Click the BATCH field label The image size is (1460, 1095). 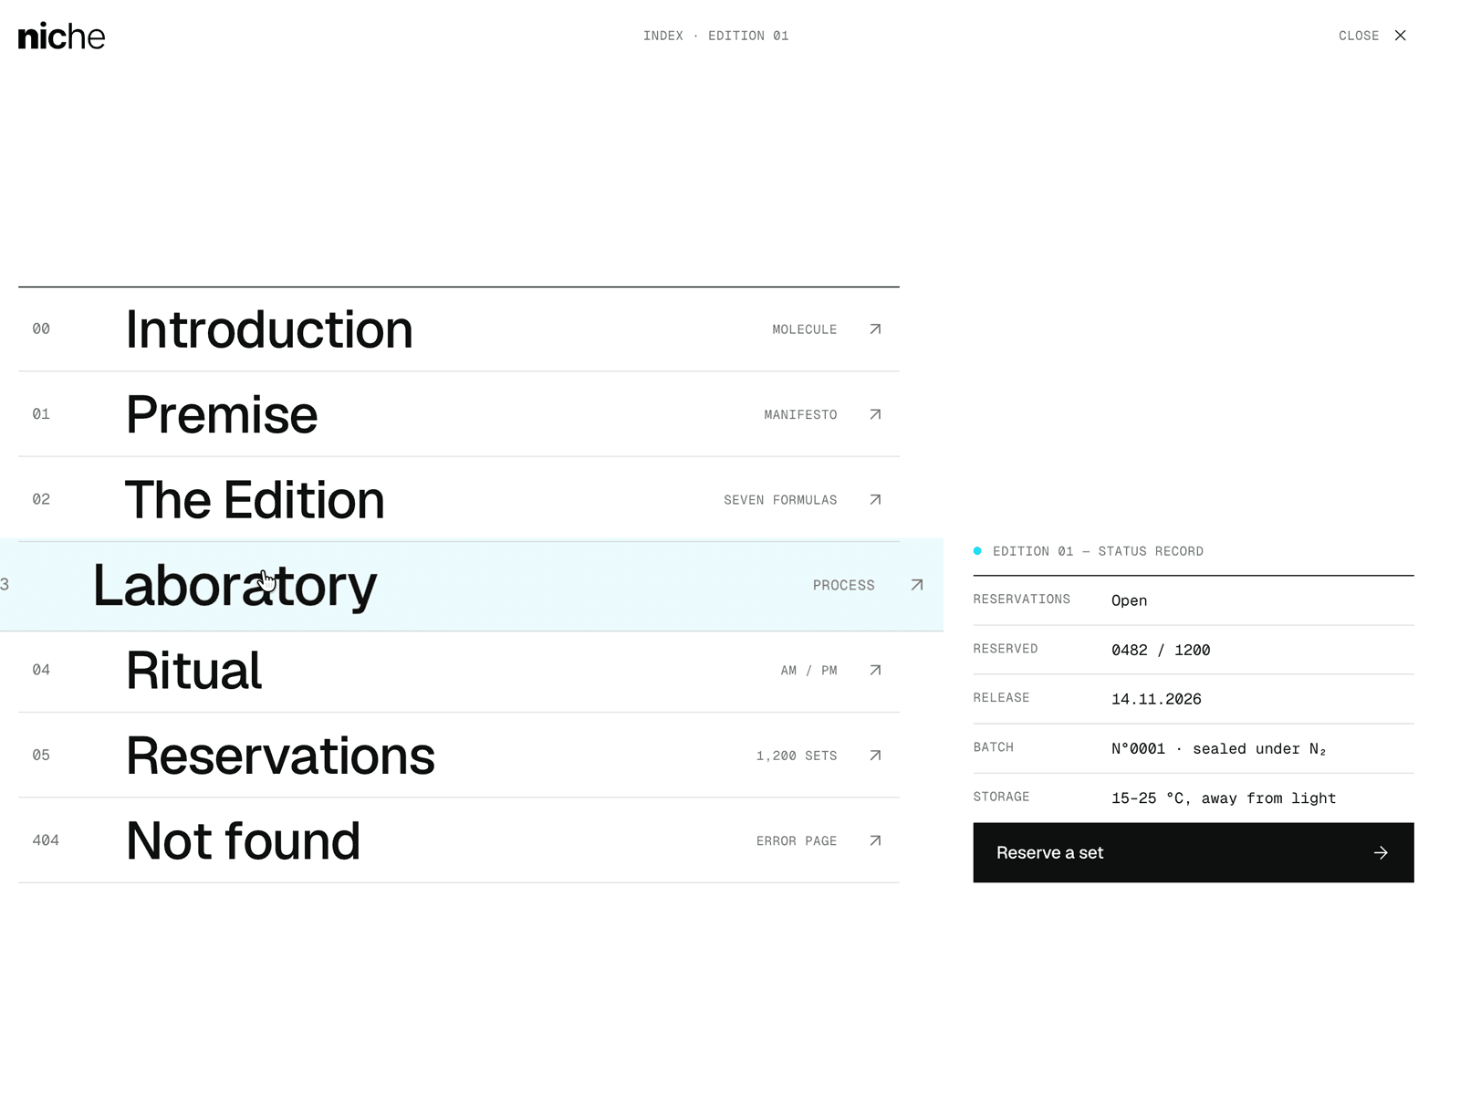(x=993, y=747)
